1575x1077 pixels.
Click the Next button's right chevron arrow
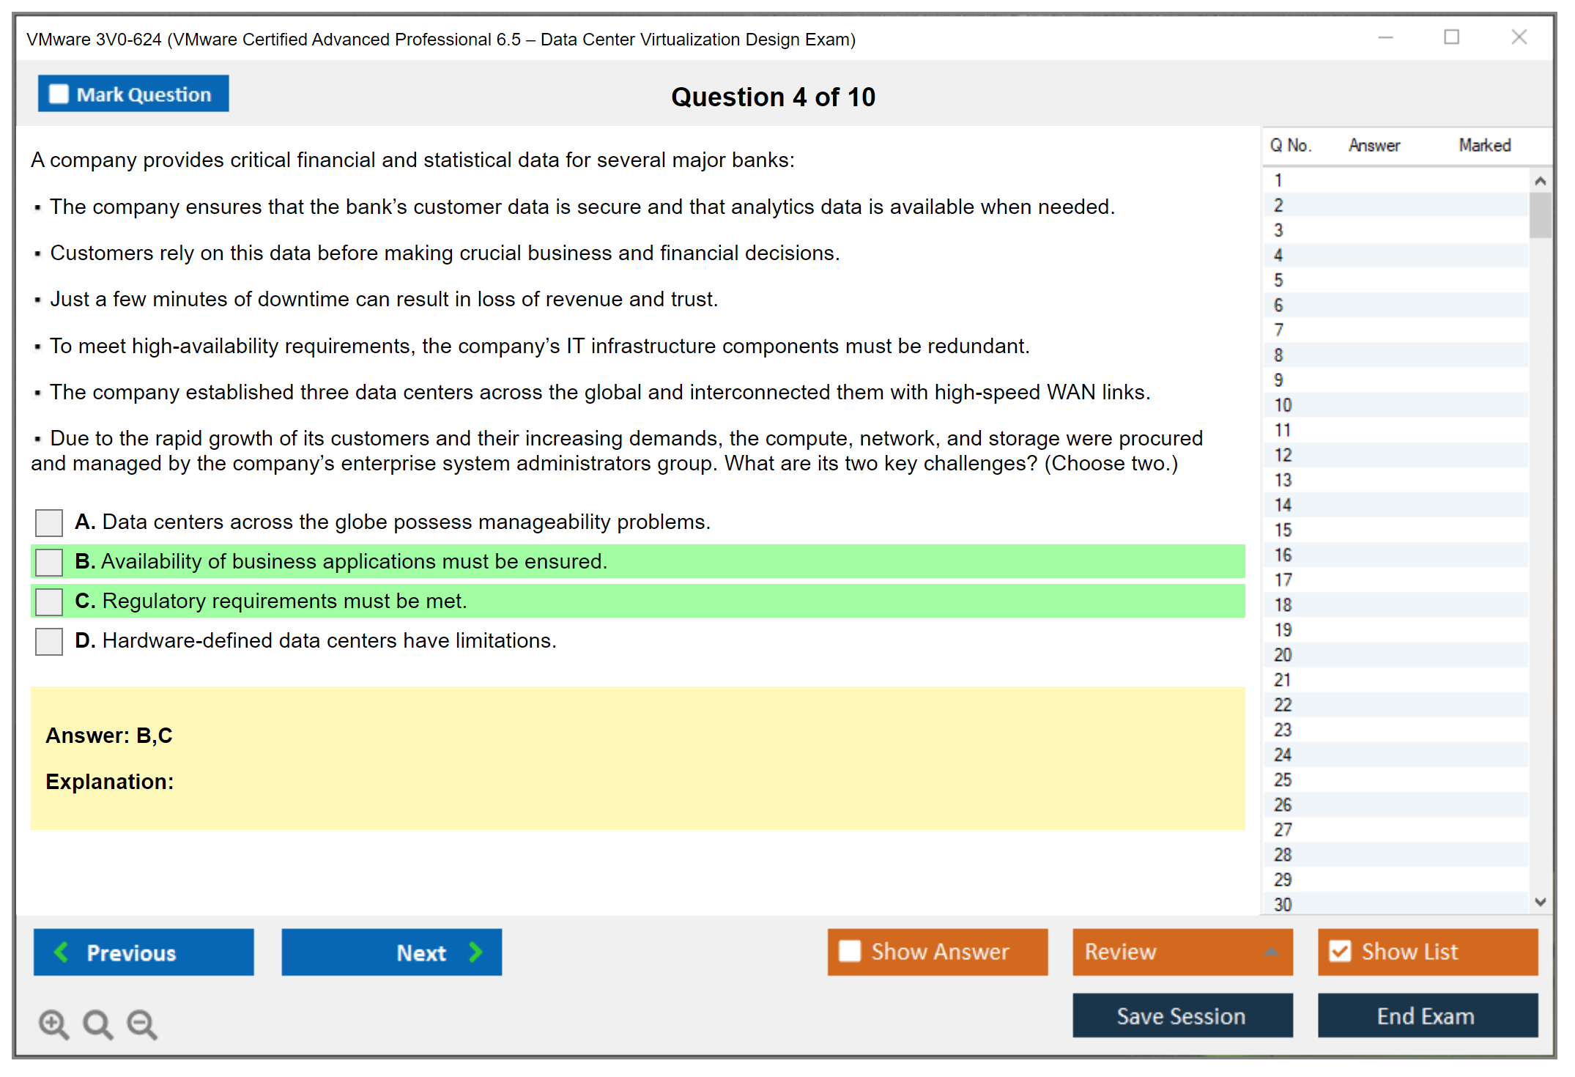(x=476, y=952)
